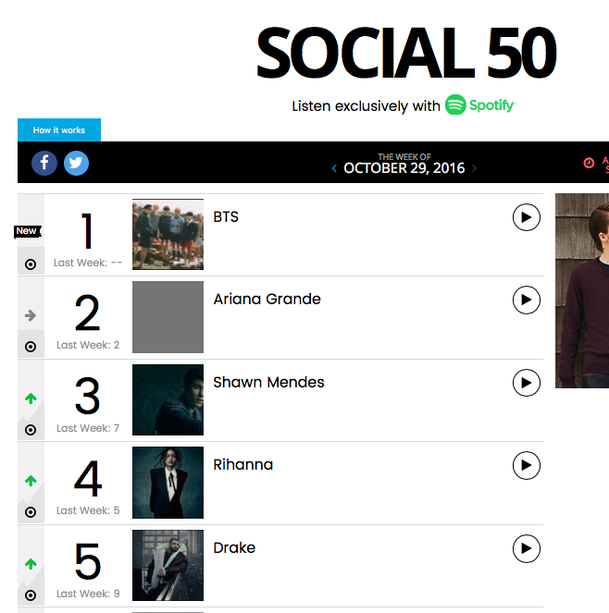Share chart on Twitter

pyautogui.click(x=76, y=164)
